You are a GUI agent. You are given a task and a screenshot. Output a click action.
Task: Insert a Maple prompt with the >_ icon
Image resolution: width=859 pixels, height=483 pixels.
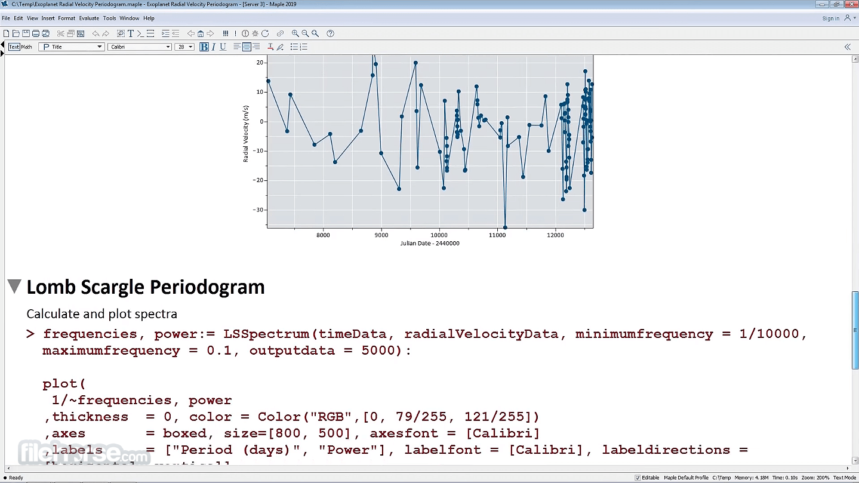point(141,33)
